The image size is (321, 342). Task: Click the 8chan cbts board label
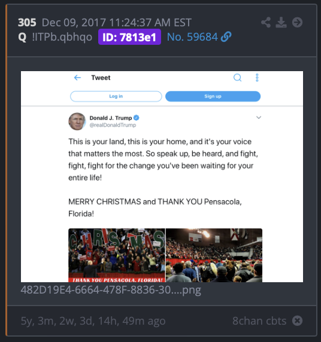[x=259, y=321]
